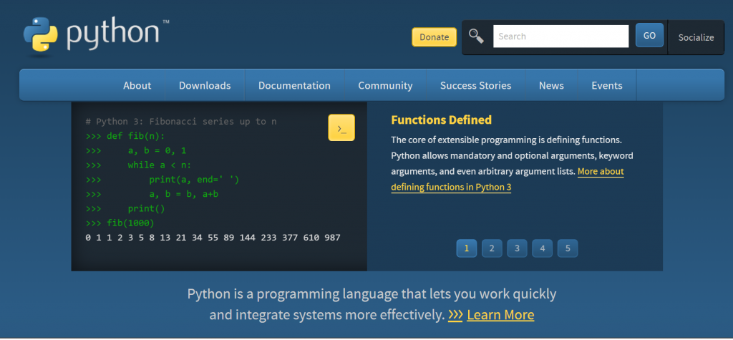Switch to slide 4 in the carousel
733x340 pixels.
coord(543,248)
